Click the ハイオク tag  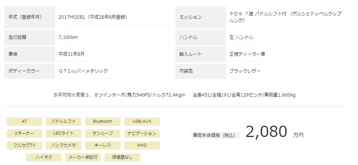click(44, 158)
